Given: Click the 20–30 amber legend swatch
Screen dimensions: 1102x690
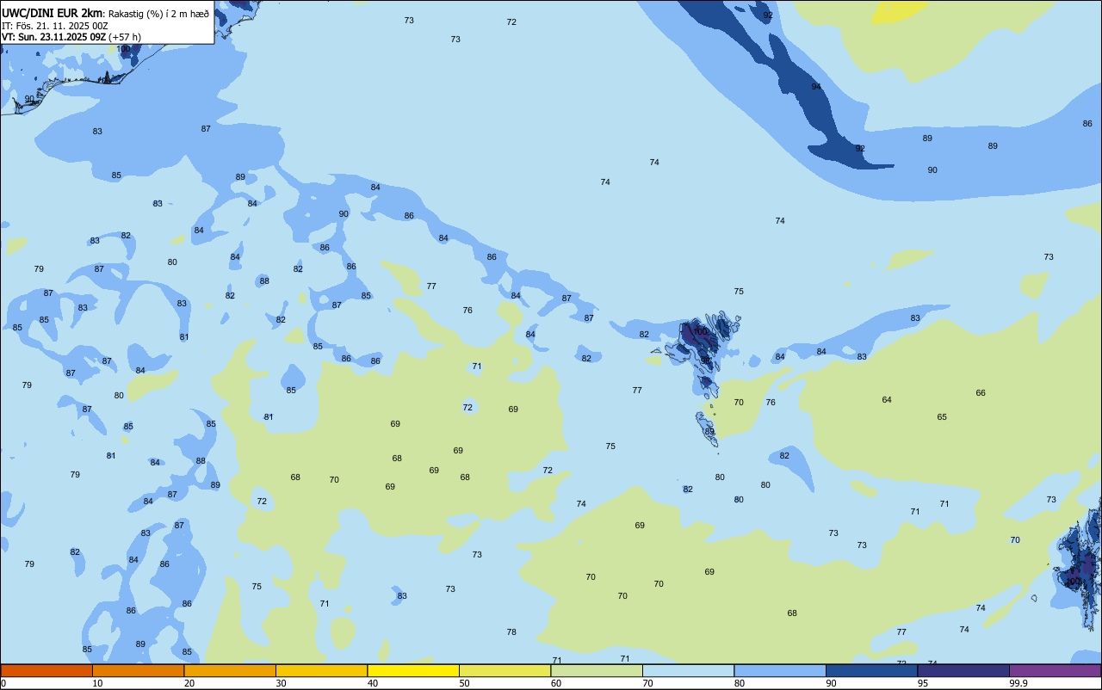Looking at the screenshot, I should [x=230, y=670].
